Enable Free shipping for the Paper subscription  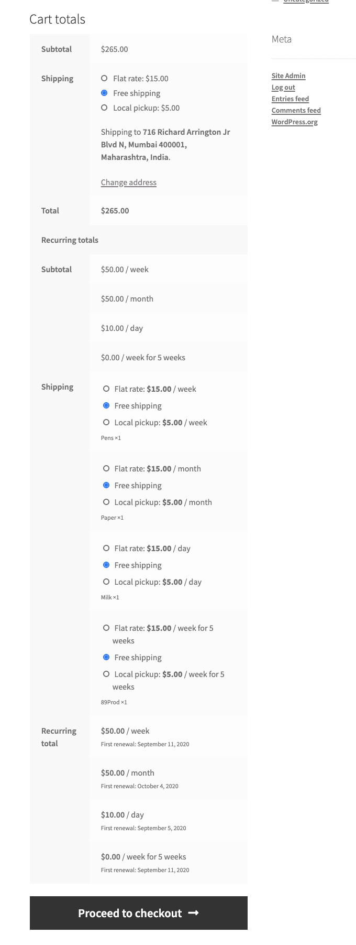(x=106, y=485)
